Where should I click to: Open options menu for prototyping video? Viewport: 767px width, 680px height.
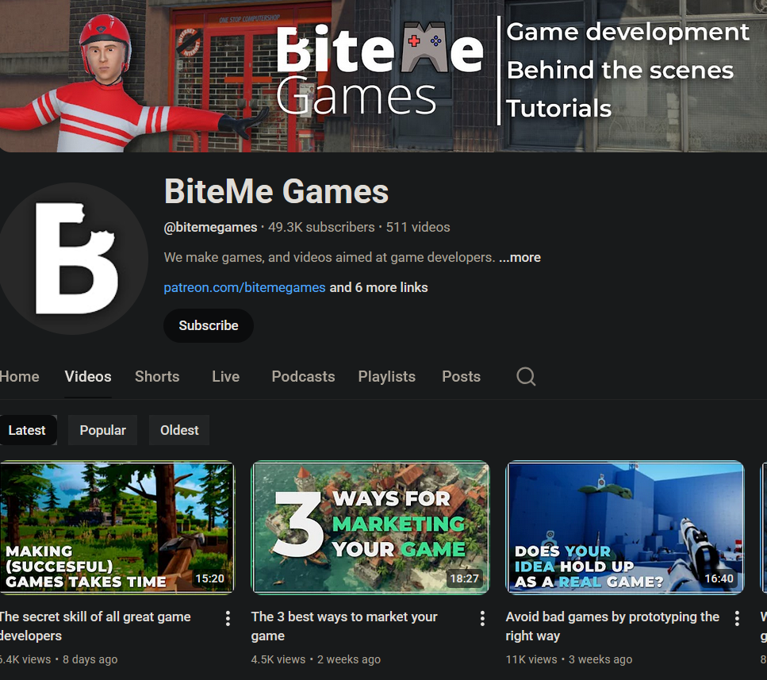coord(737,618)
